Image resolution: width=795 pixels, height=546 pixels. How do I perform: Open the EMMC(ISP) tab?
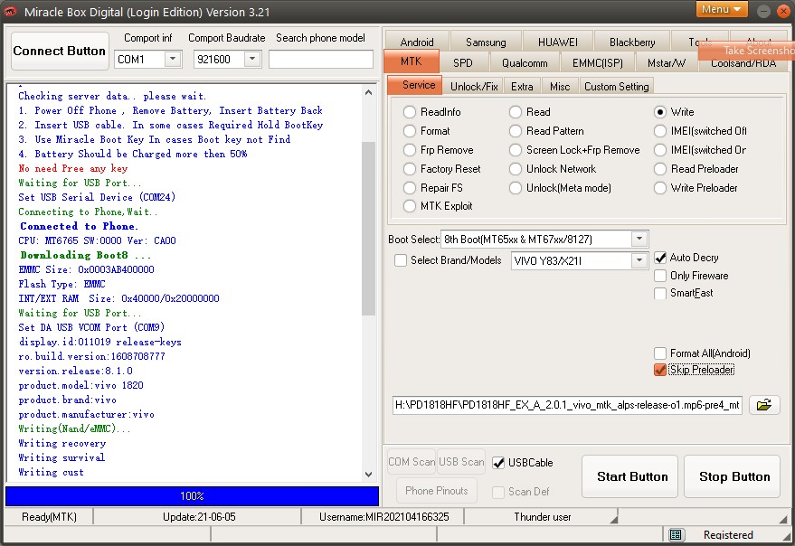[x=597, y=63]
